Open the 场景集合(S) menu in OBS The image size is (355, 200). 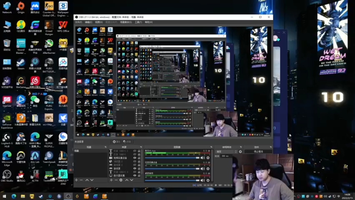point(126,22)
